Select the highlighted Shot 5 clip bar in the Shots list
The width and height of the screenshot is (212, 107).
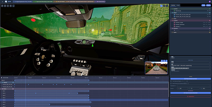coord(52,100)
